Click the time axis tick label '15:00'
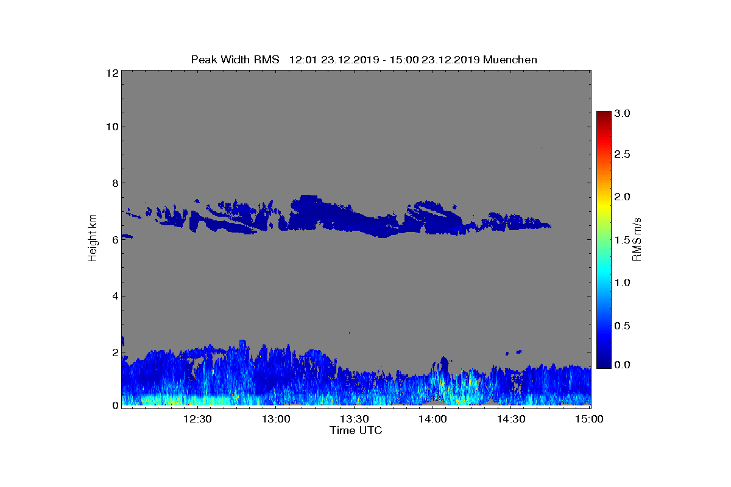This screenshot has width=731, height=487. pyautogui.click(x=590, y=419)
